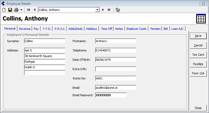Click the Date Of Birth field
Viewport: 209px width, 113px height.
click(x=115, y=60)
